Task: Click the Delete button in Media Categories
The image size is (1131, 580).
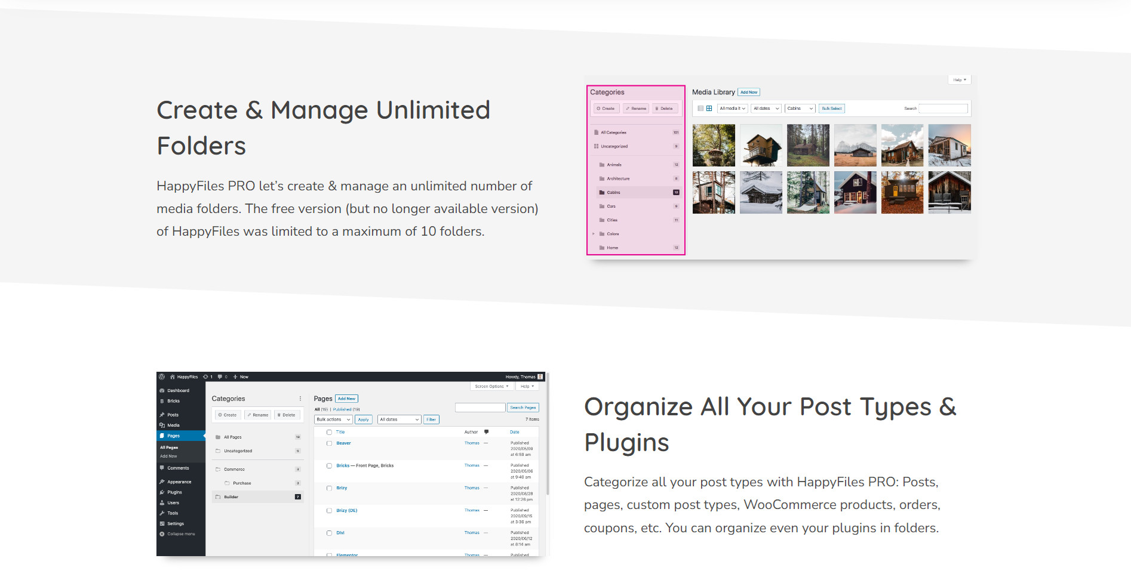Action: tap(665, 109)
